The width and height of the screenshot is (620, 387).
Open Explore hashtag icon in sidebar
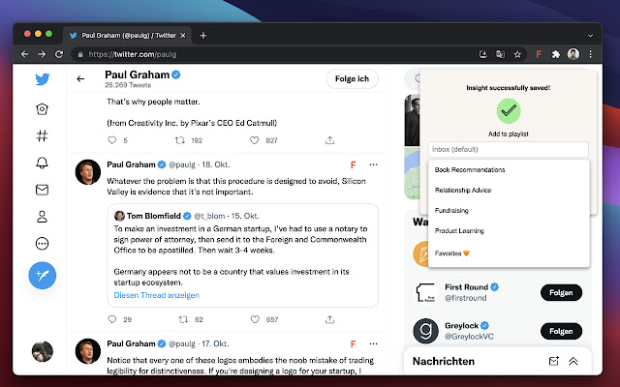tap(42, 135)
